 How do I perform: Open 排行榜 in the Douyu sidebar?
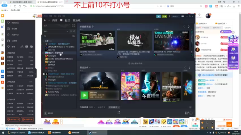point(14,29)
